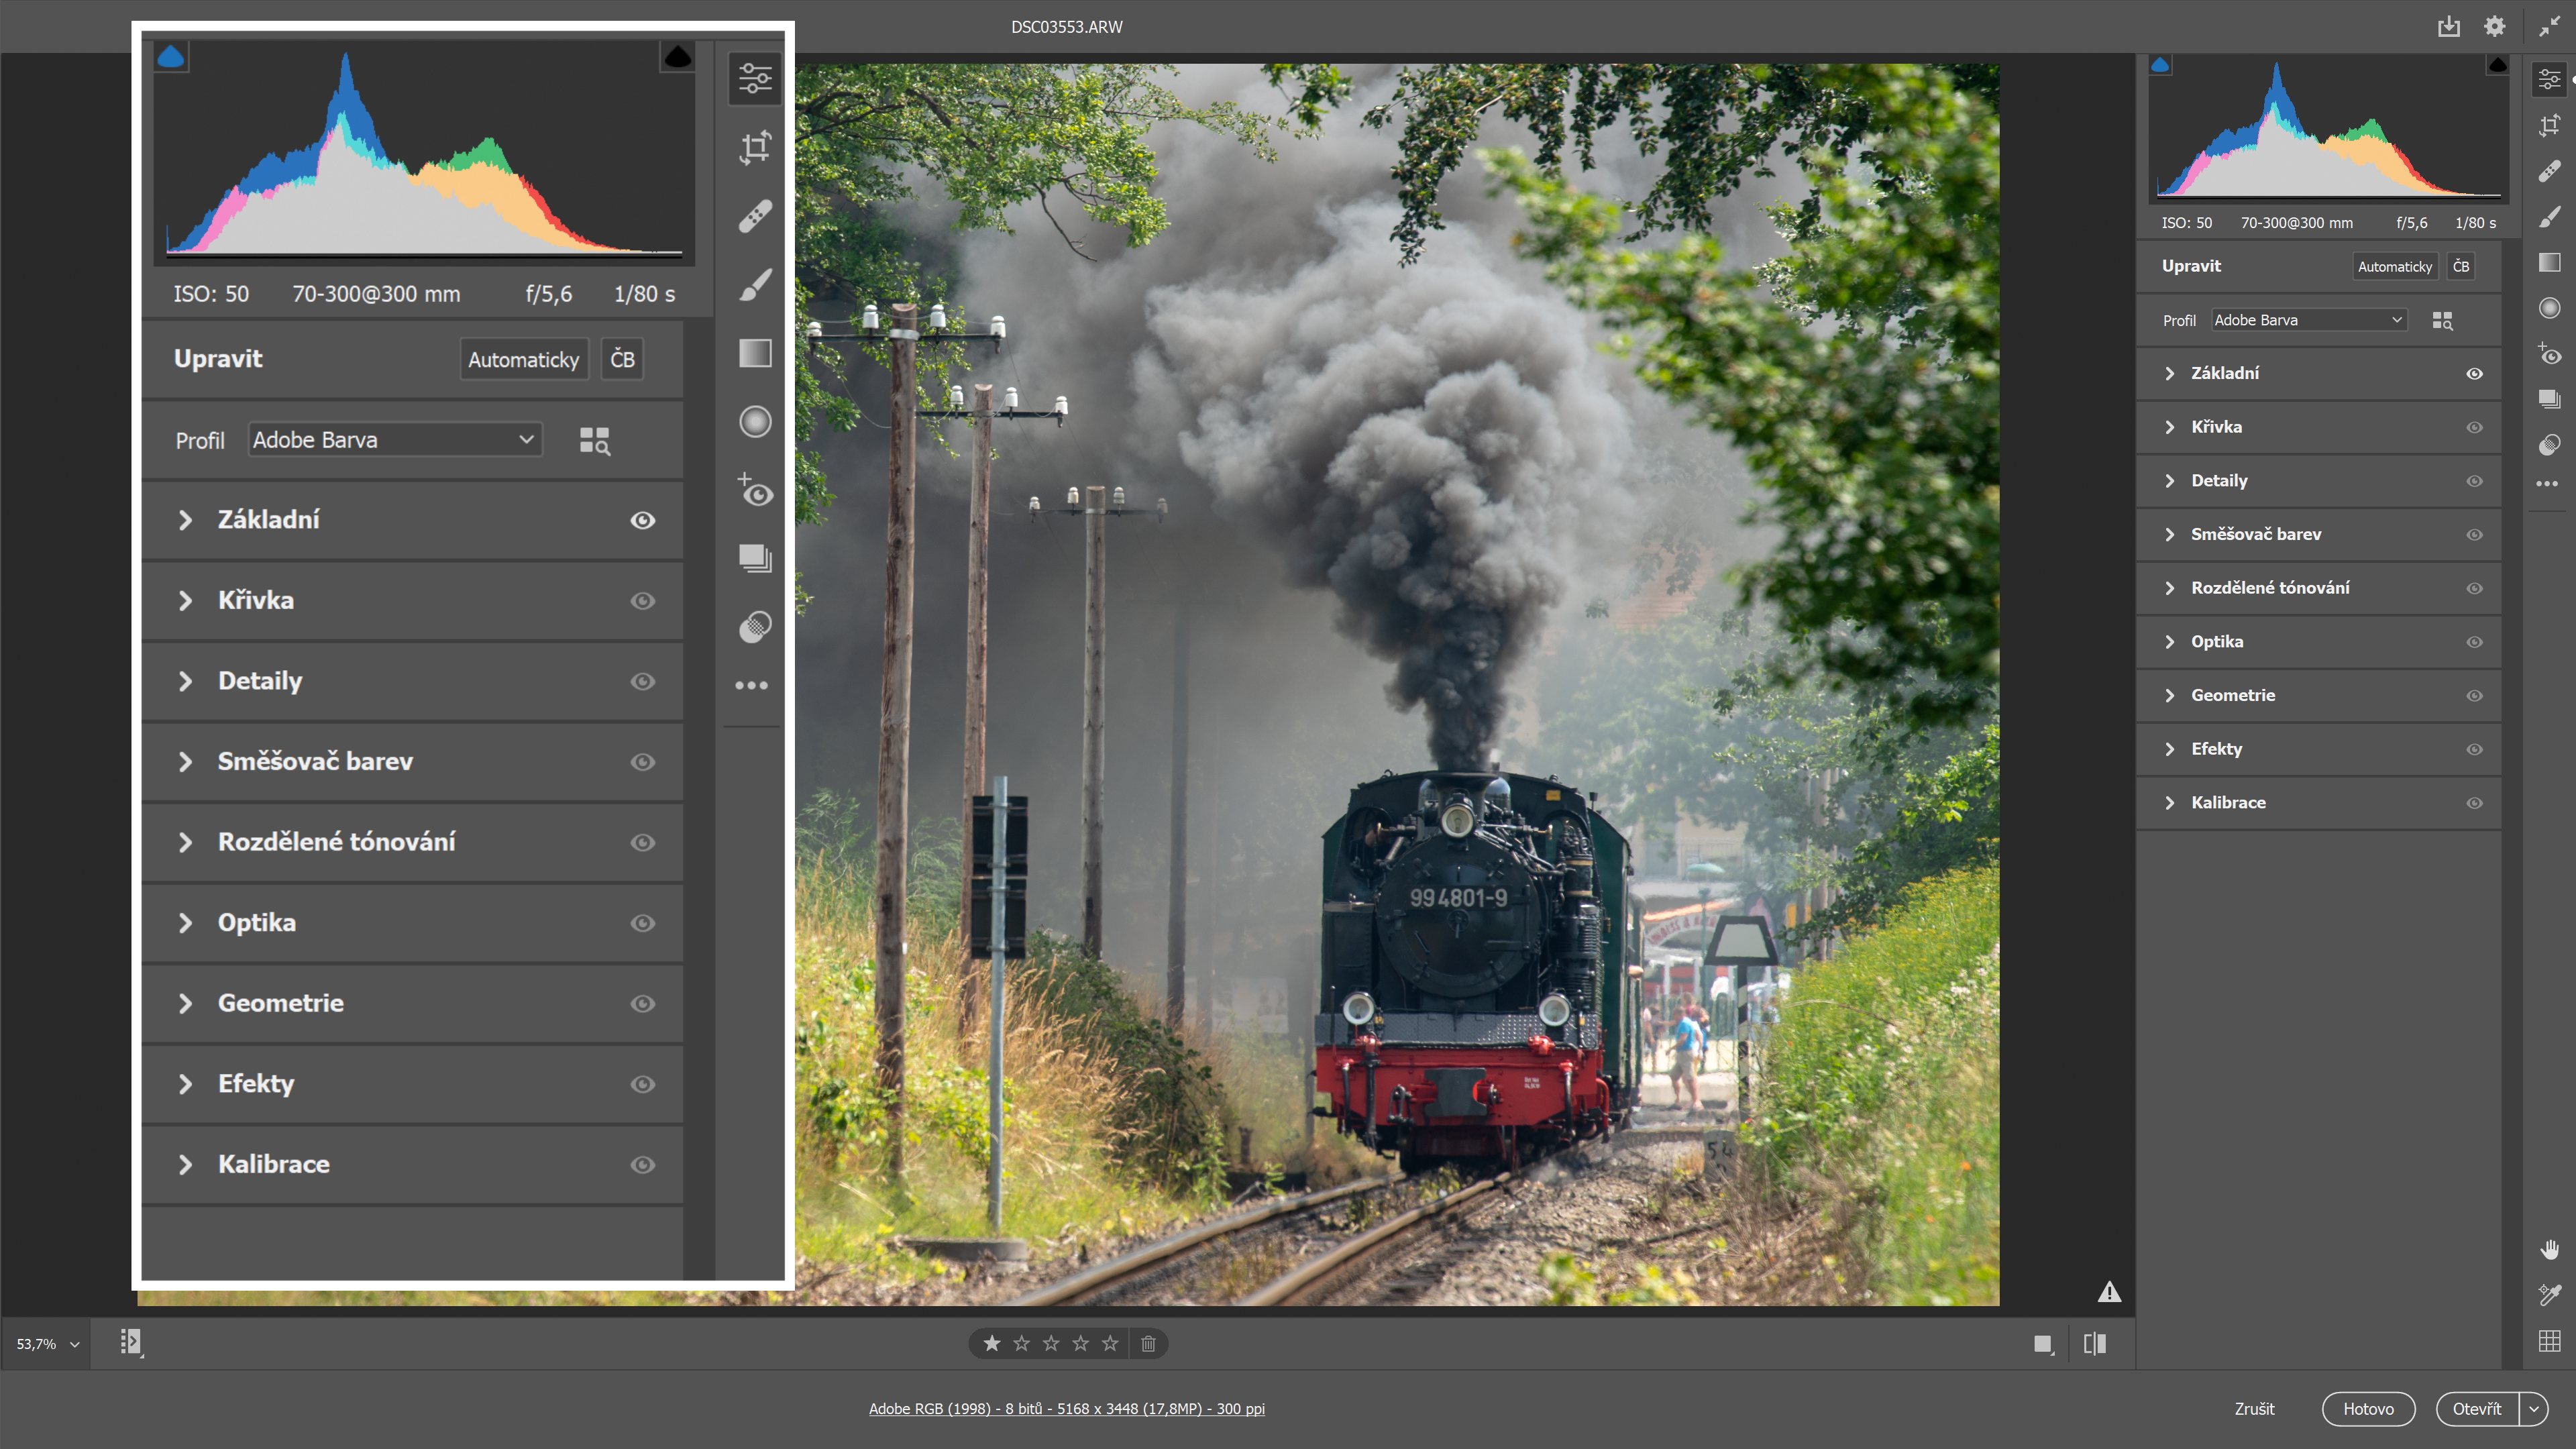Image resolution: width=2576 pixels, height=1449 pixels.
Task: Click the save image icon in title bar
Action: tap(2448, 27)
